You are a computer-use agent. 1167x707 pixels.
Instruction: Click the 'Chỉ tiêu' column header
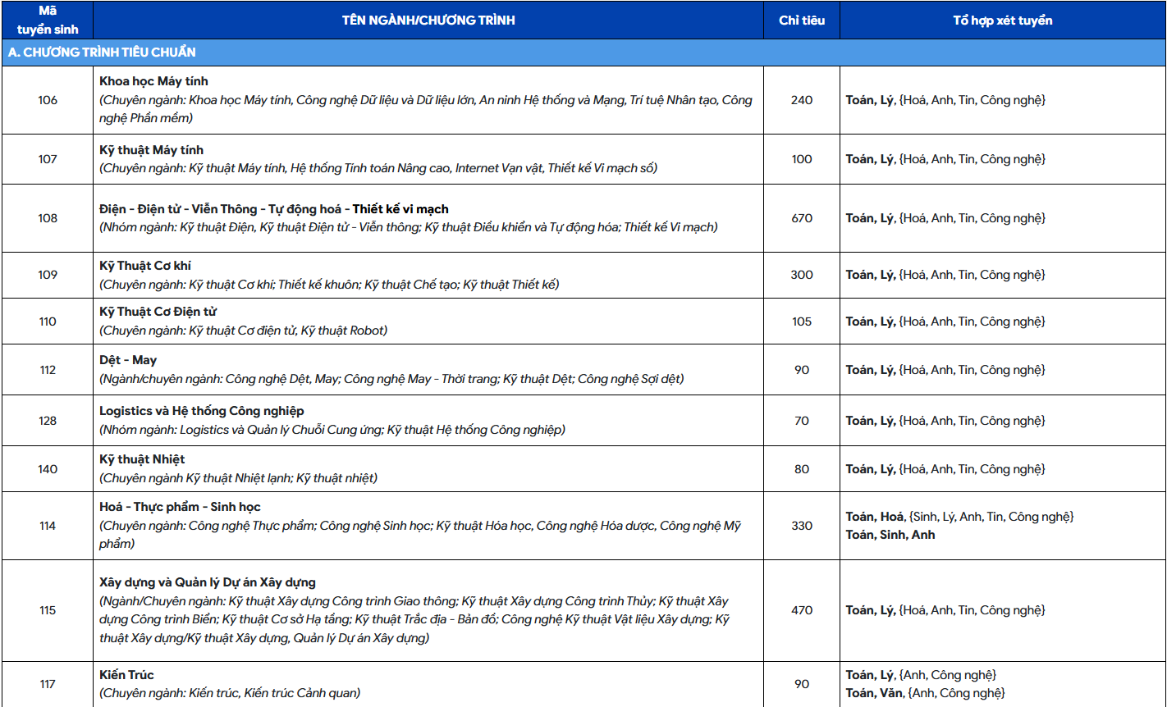point(802,20)
